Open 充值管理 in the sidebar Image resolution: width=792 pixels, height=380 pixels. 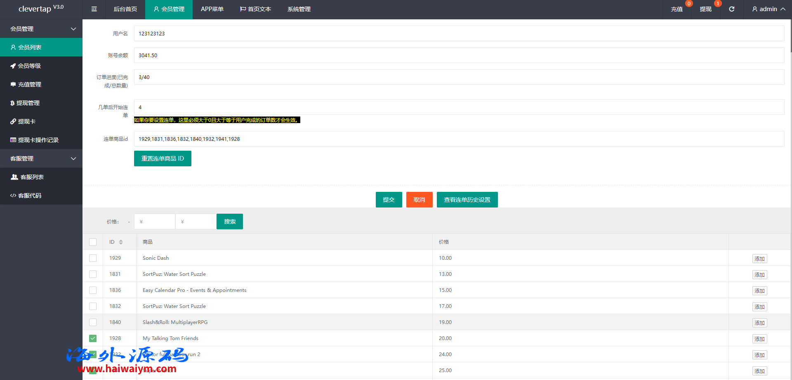[29, 84]
